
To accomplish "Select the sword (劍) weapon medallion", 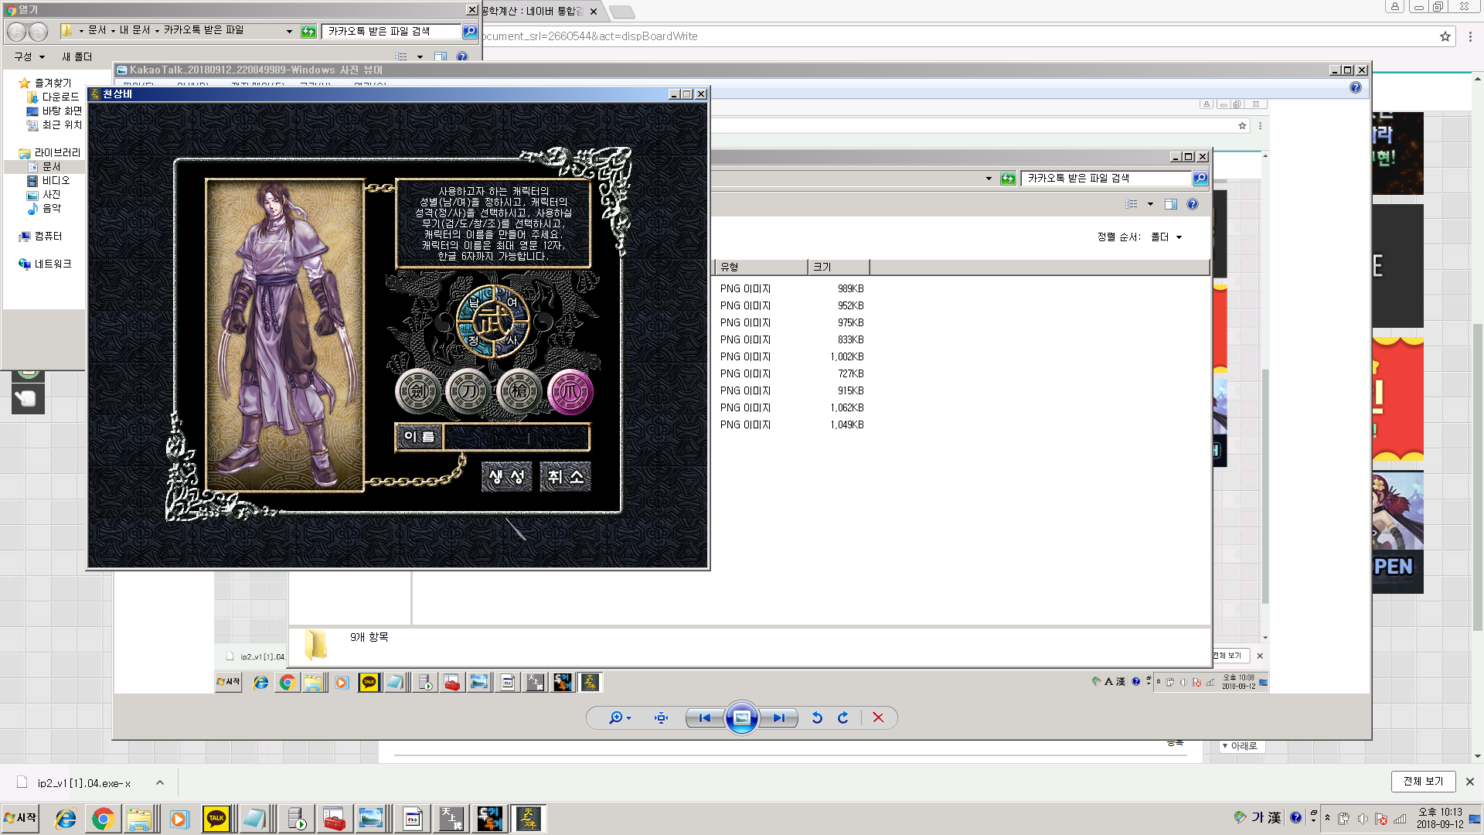I will (417, 391).
